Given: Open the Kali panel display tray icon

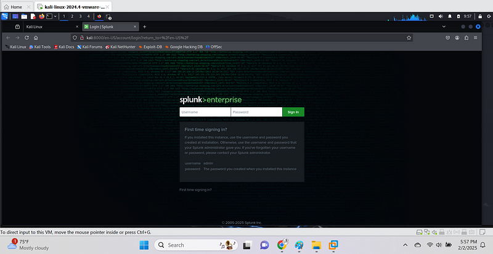Looking at the screenshot, I should (x=432, y=17).
